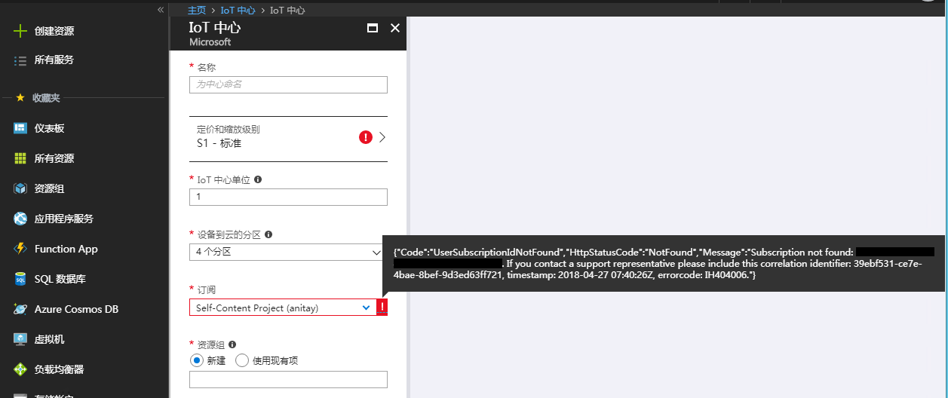Click the Dashboard (仪表板) icon in sidebar

point(20,128)
